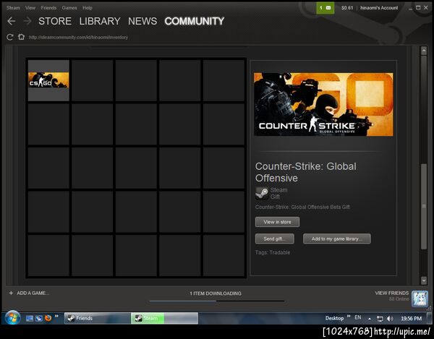Go forward with the right arrow icon
This screenshot has height=339, width=434.
point(27,21)
